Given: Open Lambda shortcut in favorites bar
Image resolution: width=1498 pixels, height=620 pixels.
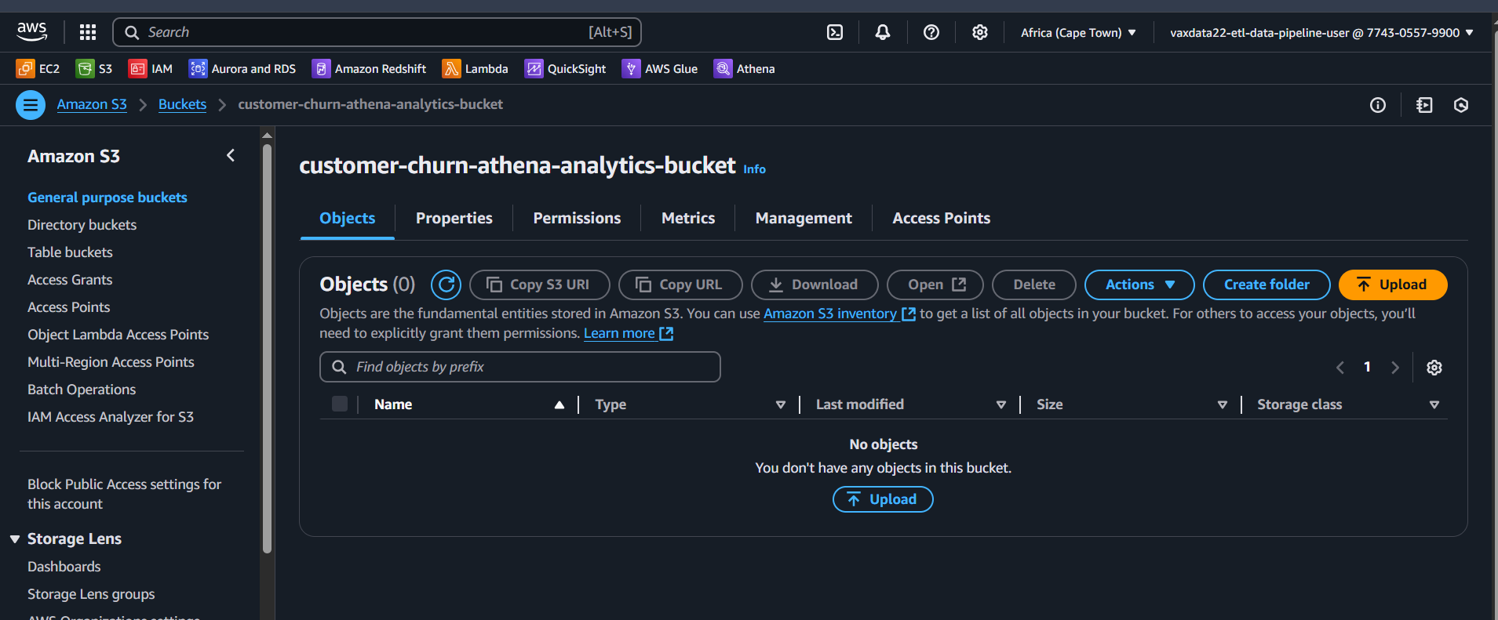Looking at the screenshot, I should pyautogui.click(x=475, y=69).
